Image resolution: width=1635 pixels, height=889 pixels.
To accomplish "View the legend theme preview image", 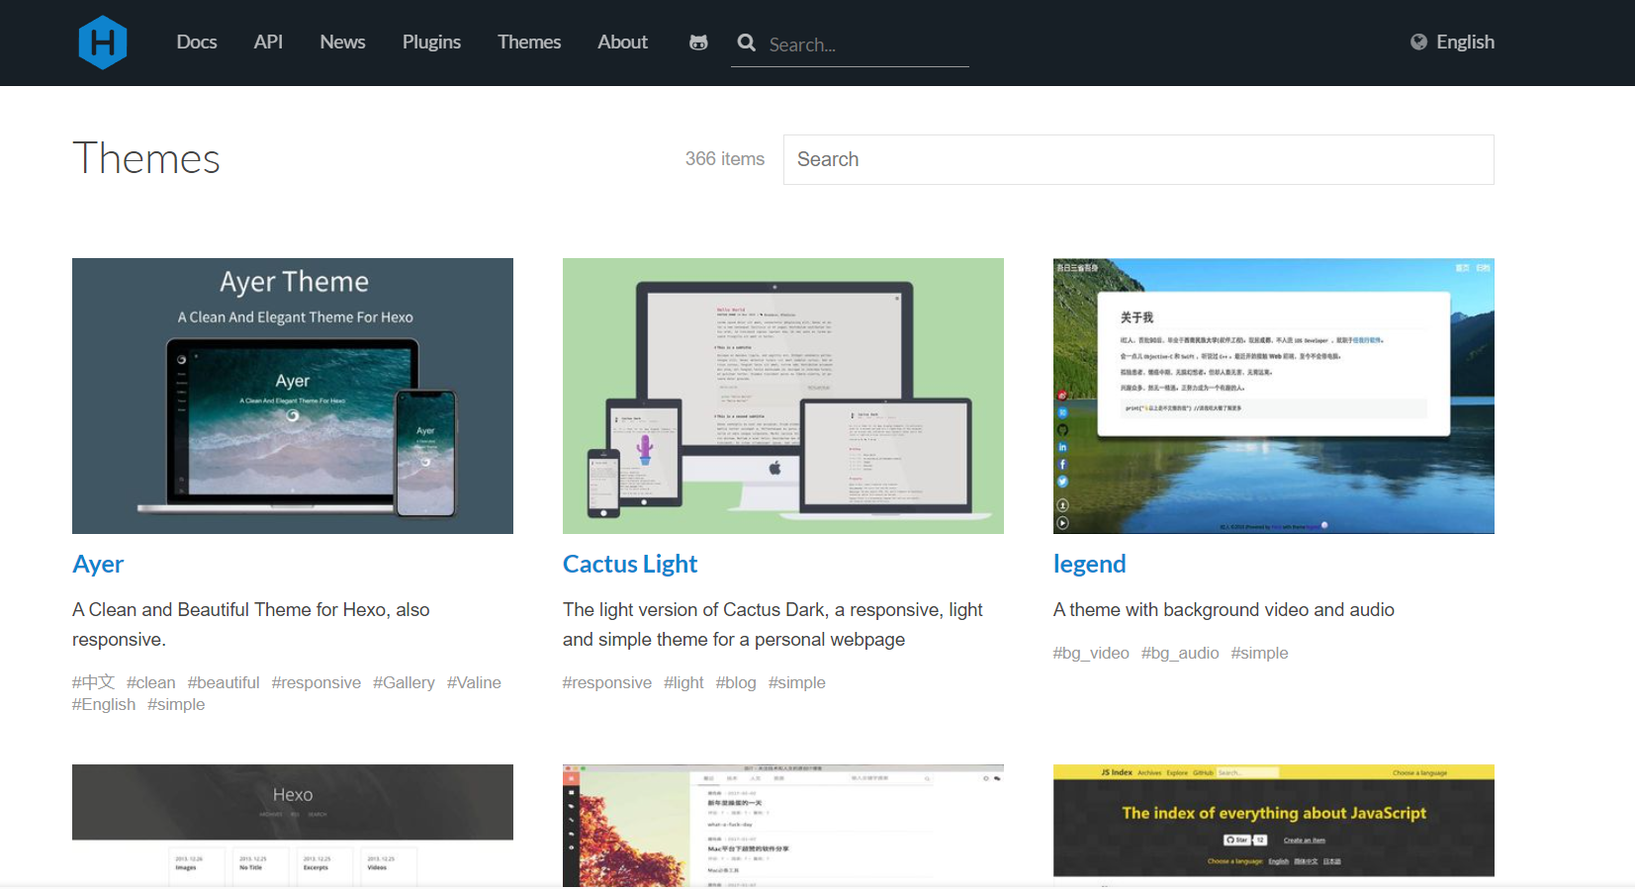I will (x=1274, y=396).
